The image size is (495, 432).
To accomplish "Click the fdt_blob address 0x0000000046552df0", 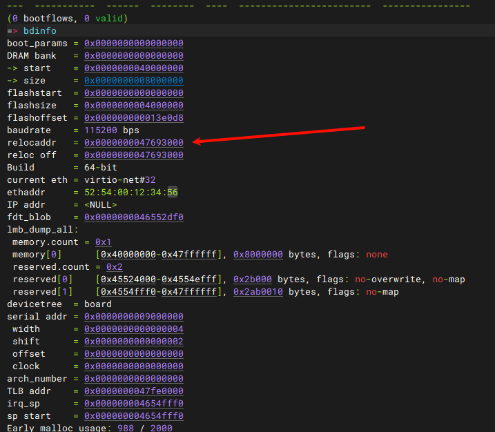I will pos(134,217).
